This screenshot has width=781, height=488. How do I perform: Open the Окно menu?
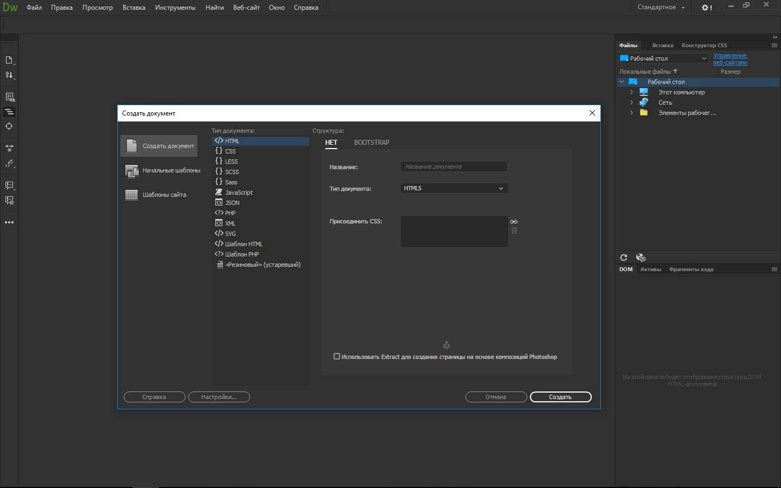(277, 8)
